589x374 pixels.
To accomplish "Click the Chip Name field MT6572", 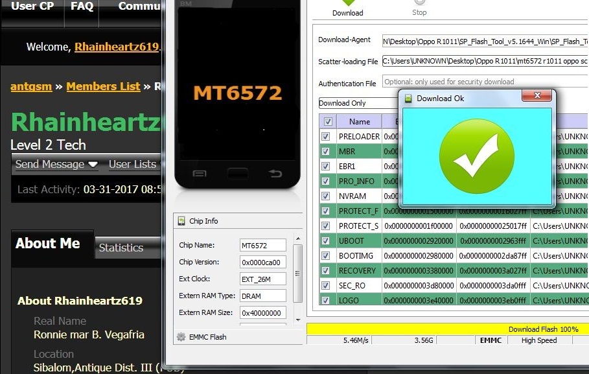I will pos(263,246).
